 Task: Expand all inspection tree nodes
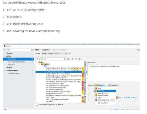[x=72, y=59]
